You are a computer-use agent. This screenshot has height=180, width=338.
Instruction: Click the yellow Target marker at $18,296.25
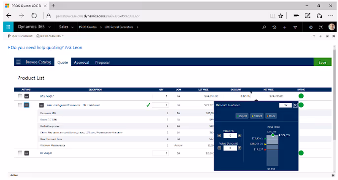click(x=266, y=144)
